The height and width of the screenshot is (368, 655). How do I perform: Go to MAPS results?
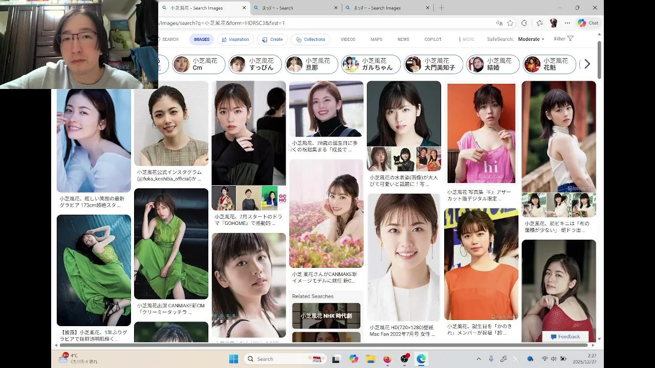376,39
